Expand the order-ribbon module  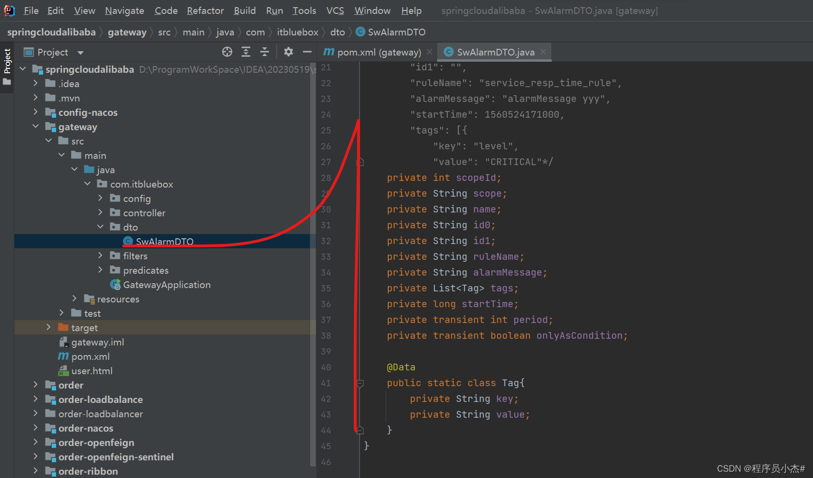tap(35, 471)
